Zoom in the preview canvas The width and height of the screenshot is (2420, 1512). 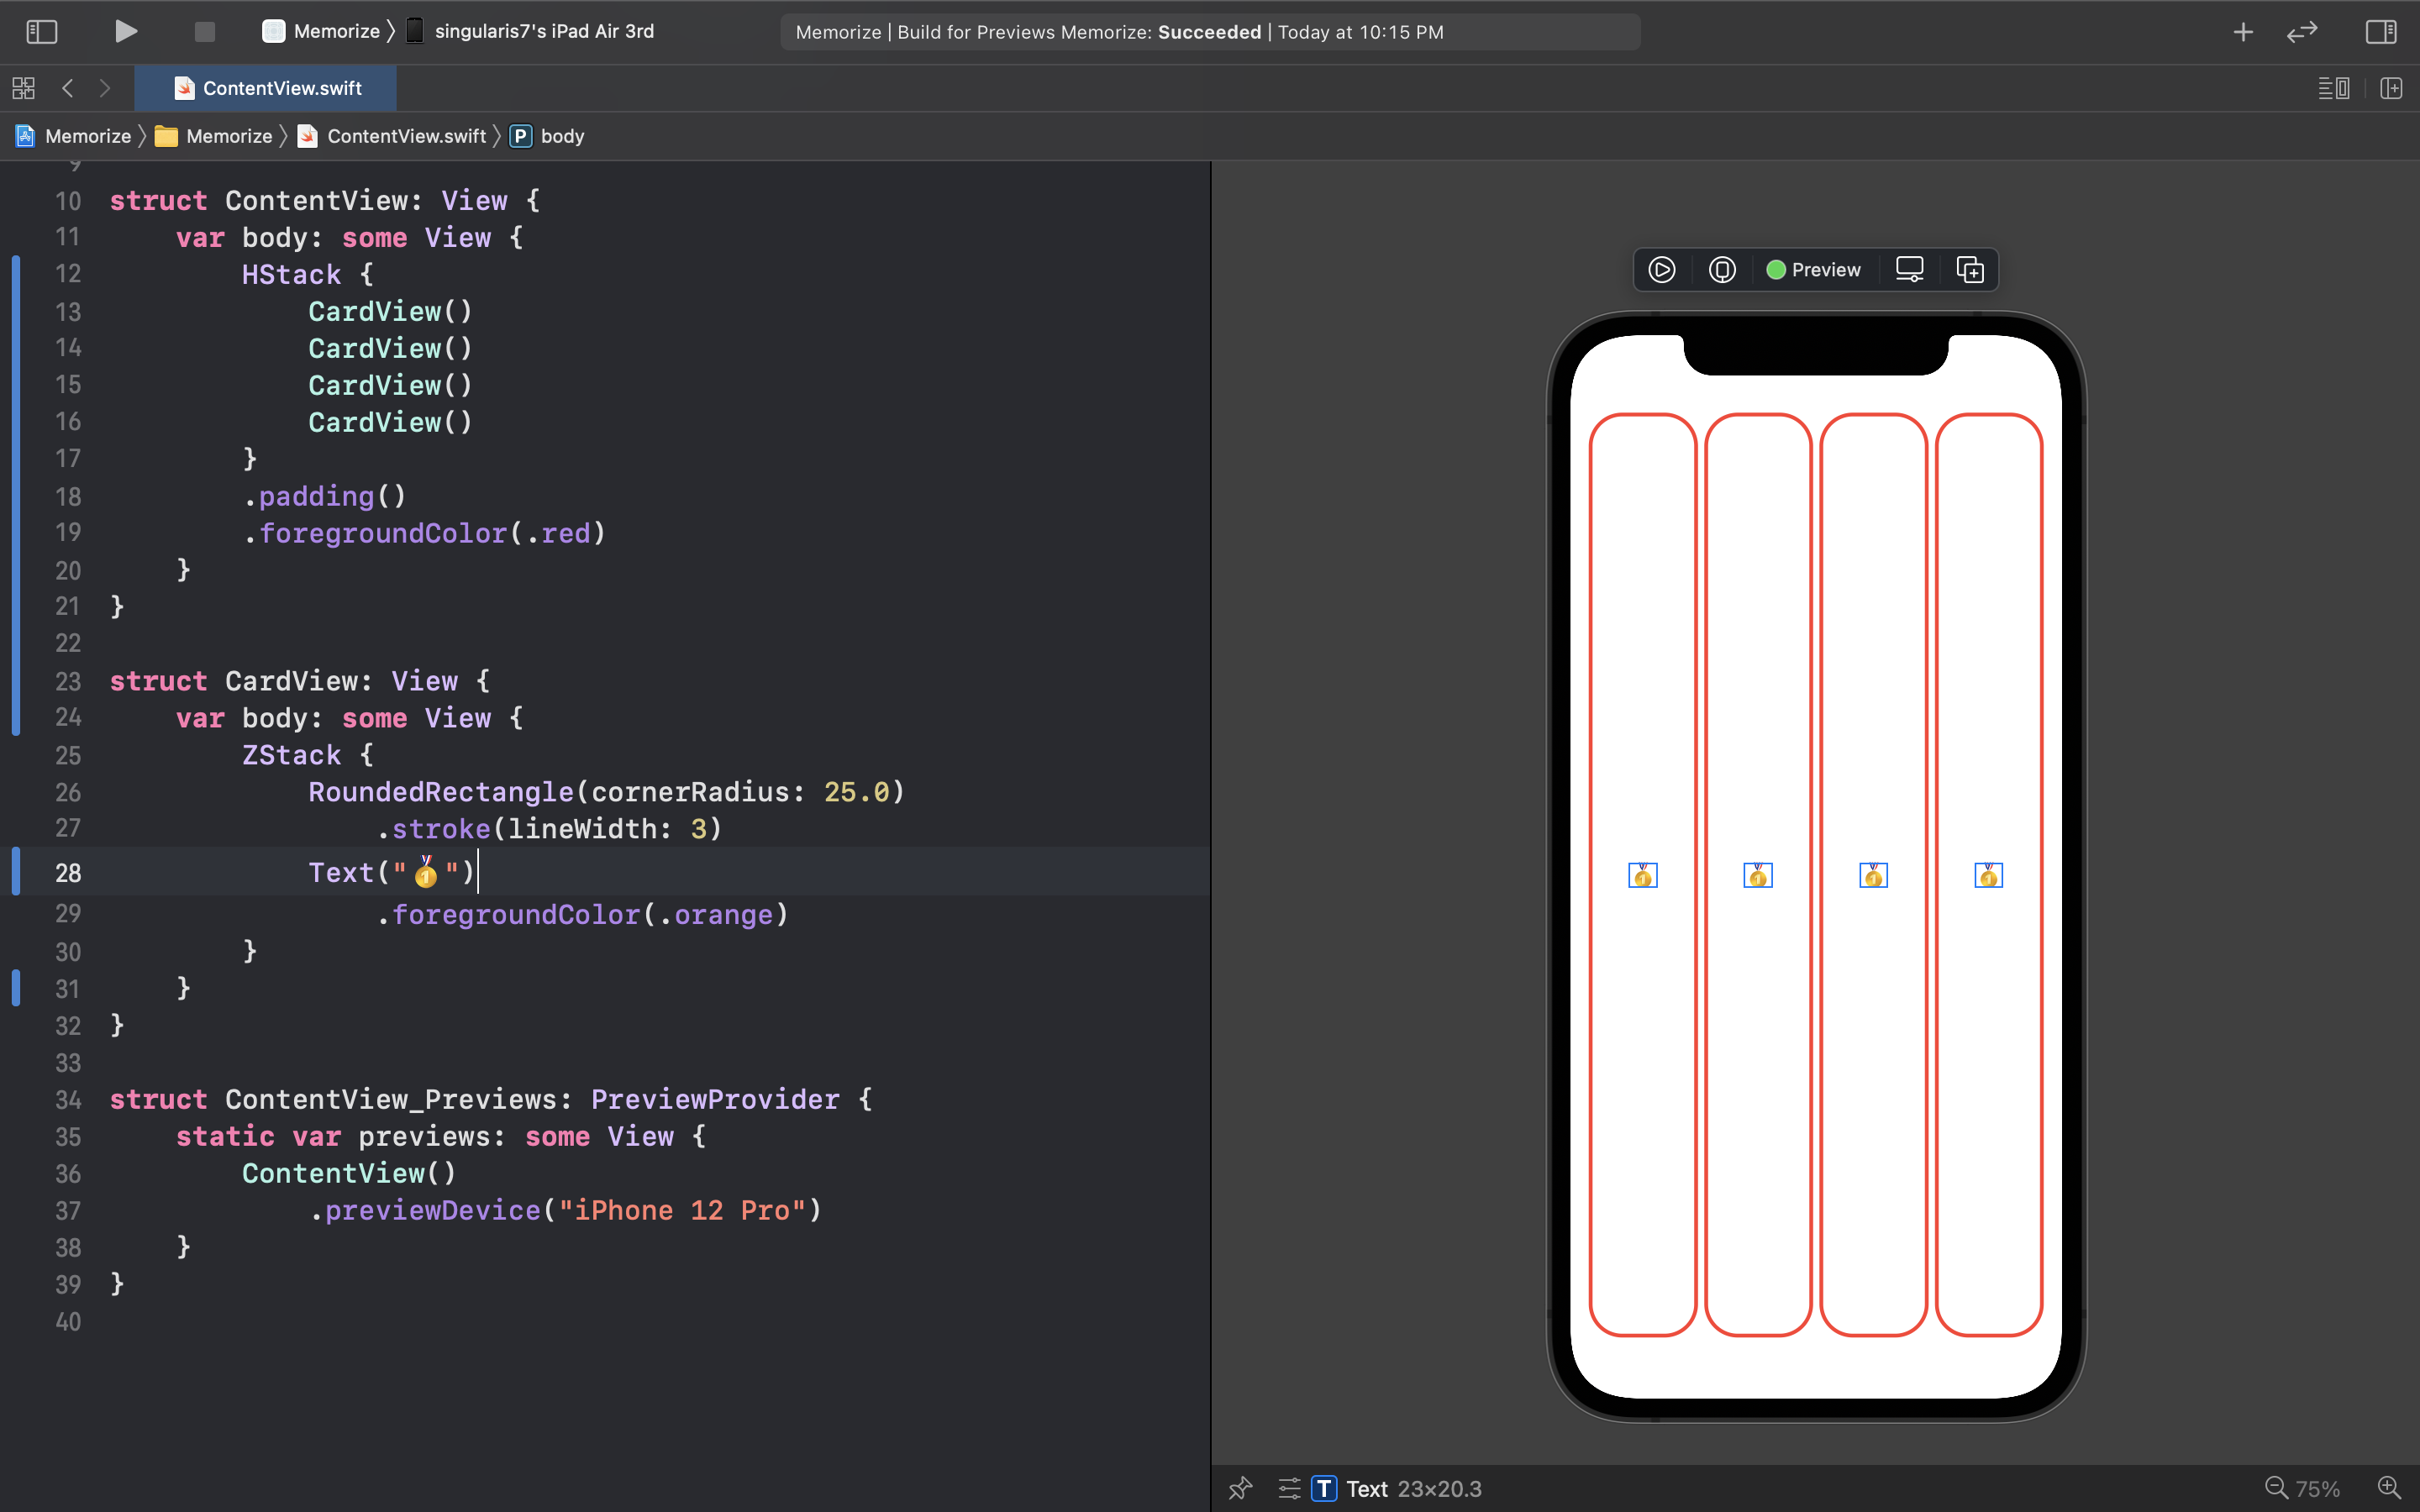2388,1488
